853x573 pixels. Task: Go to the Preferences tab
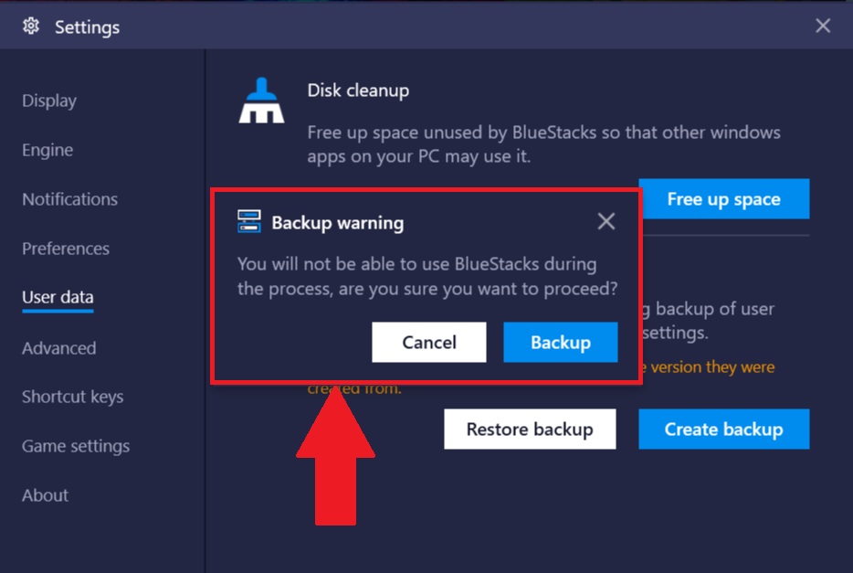click(x=65, y=249)
